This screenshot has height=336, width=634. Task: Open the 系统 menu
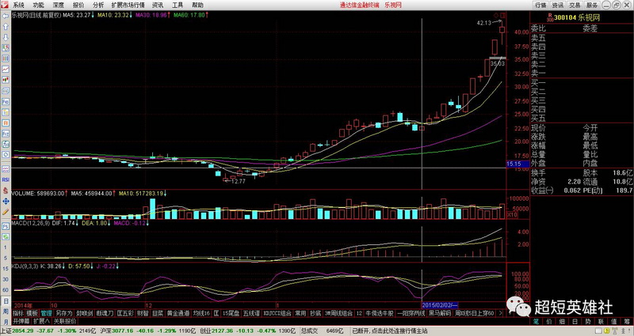click(18, 5)
